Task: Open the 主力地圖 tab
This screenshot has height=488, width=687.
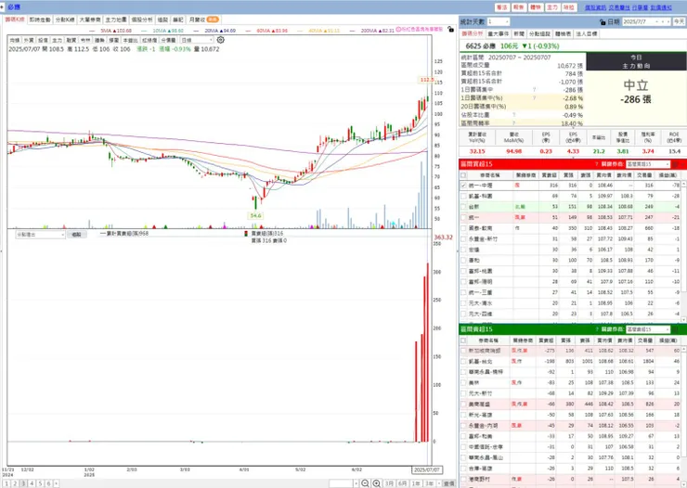Action: pyautogui.click(x=116, y=19)
